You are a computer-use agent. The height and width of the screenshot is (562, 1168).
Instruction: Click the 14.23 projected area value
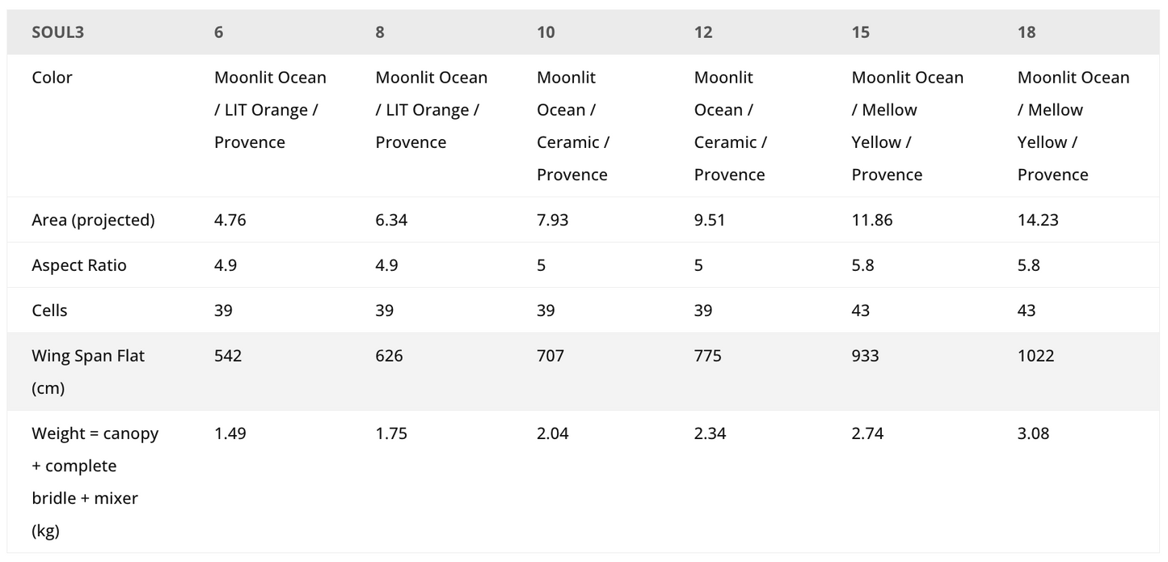[1038, 220]
